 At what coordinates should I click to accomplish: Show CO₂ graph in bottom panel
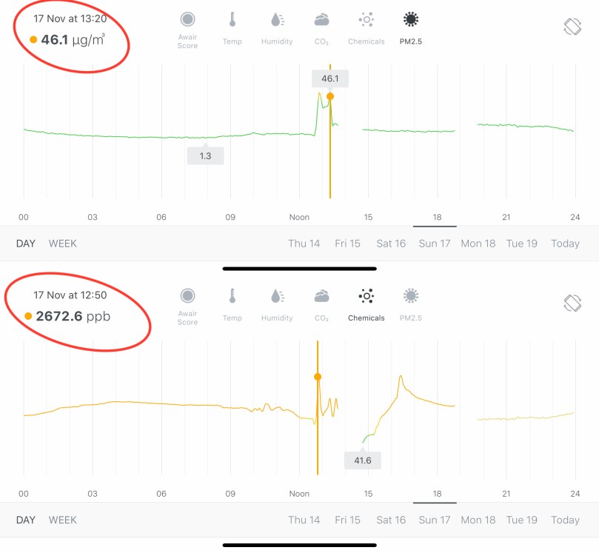pyautogui.click(x=321, y=297)
